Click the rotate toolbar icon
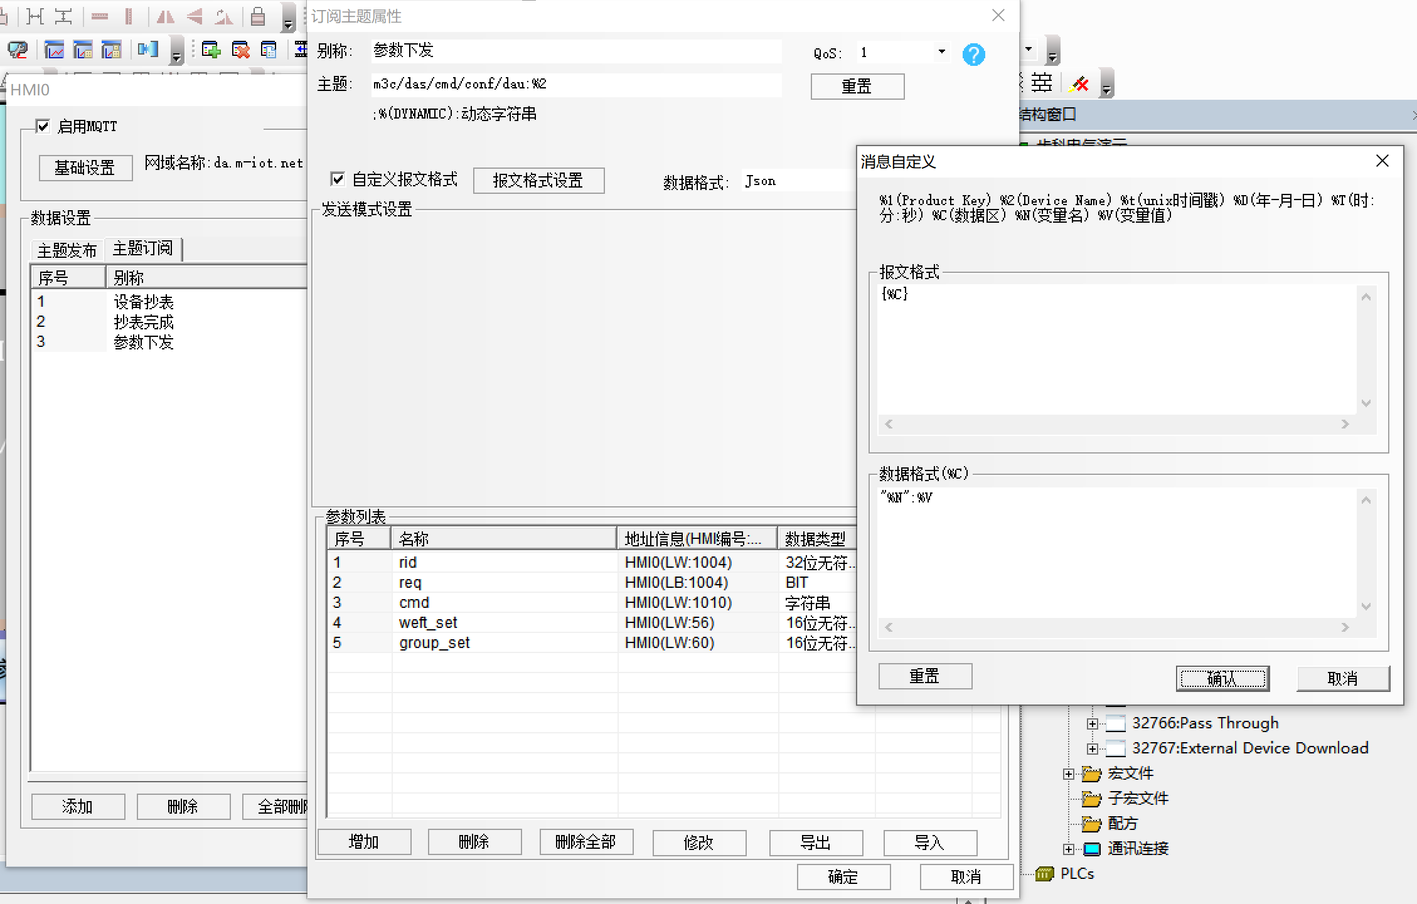The width and height of the screenshot is (1417, 904). tap(223, 16)
